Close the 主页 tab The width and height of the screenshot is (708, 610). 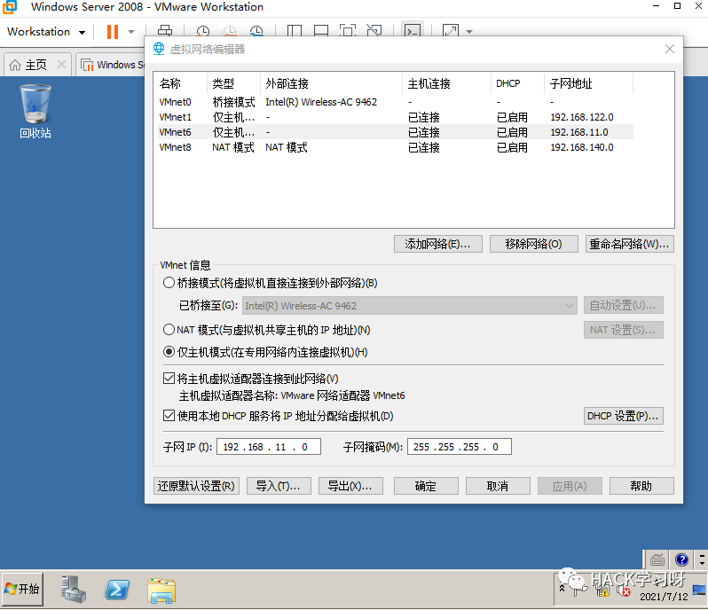(61, 65)
